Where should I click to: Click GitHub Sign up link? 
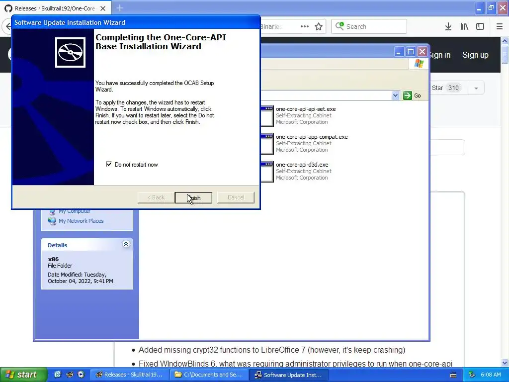point(475,55)
